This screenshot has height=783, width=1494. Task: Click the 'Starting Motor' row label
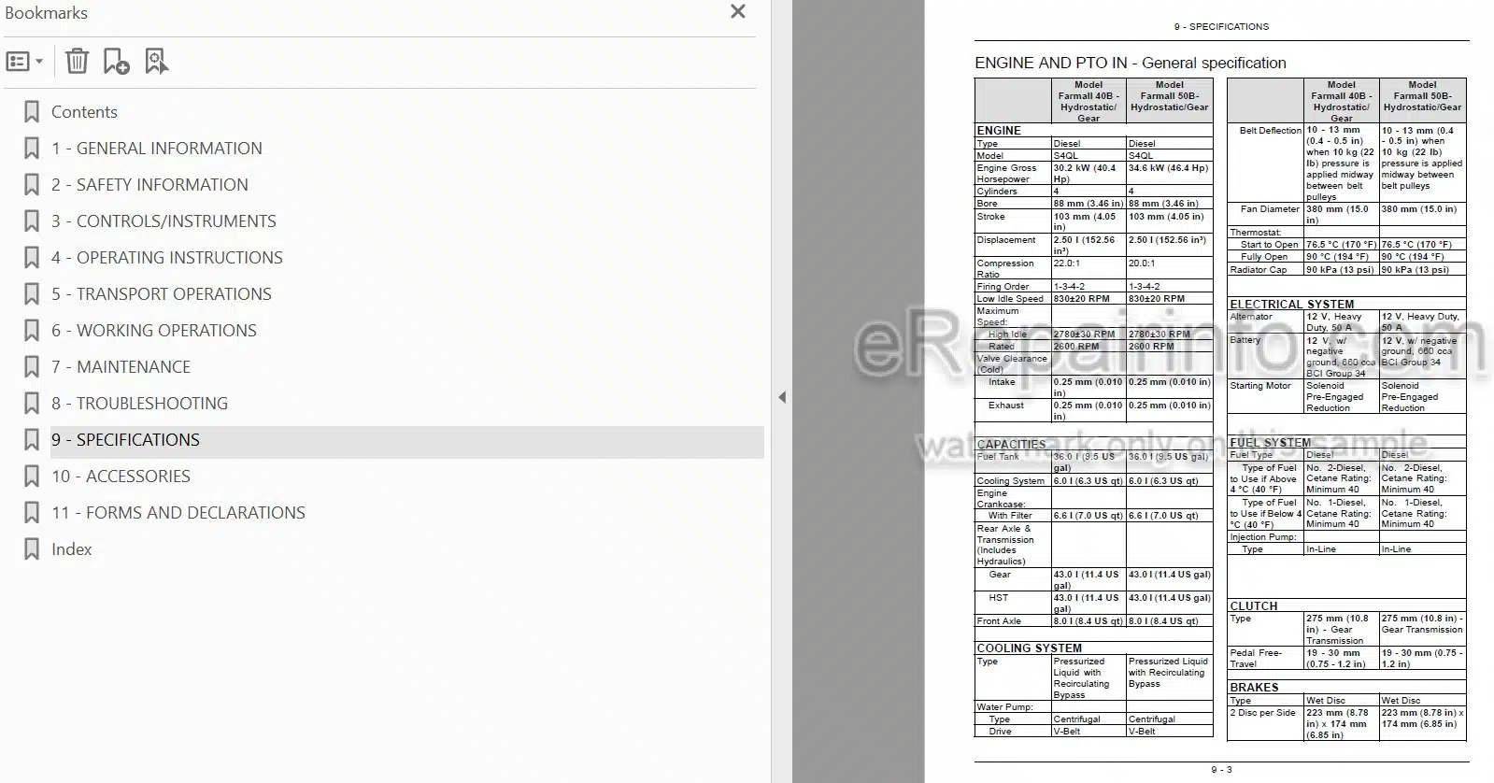point(1260,386)
